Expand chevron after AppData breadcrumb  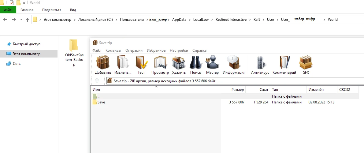(190, 20)
